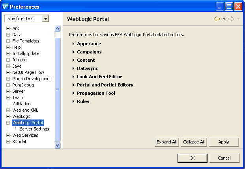245x169 pixels.
Task: Click the tree vertical scrollbar thumb
Action: click(57, 90)
